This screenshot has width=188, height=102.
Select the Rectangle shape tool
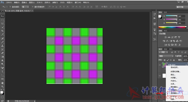click(2, 79)
